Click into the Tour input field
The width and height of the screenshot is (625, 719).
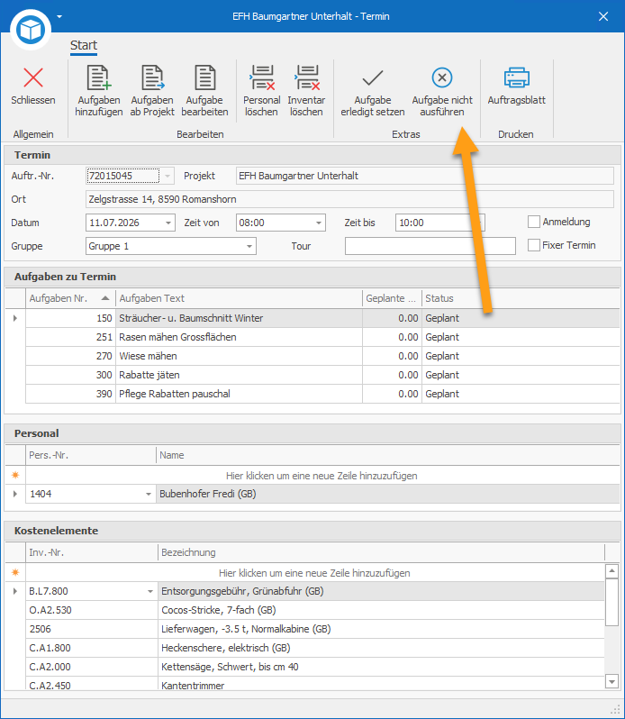[430, 246]
